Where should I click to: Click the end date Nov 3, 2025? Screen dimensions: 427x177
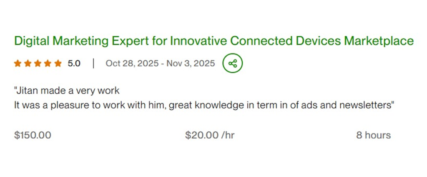tap(191, 64)
